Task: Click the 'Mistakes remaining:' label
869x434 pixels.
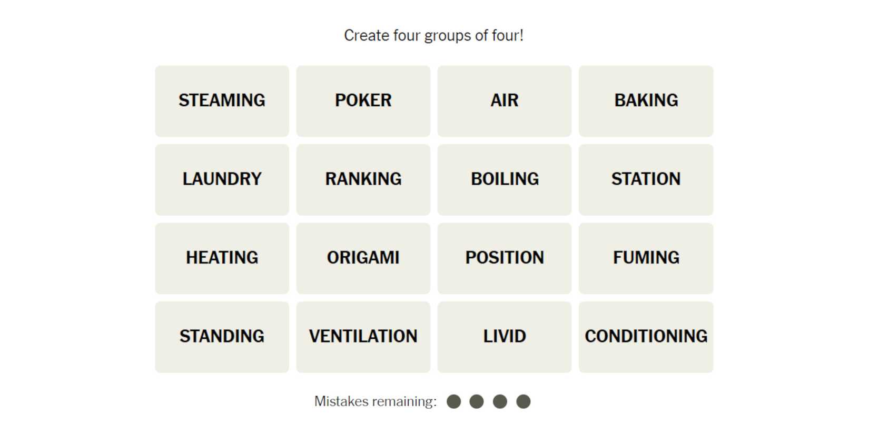Action: [x=375, y=402]
